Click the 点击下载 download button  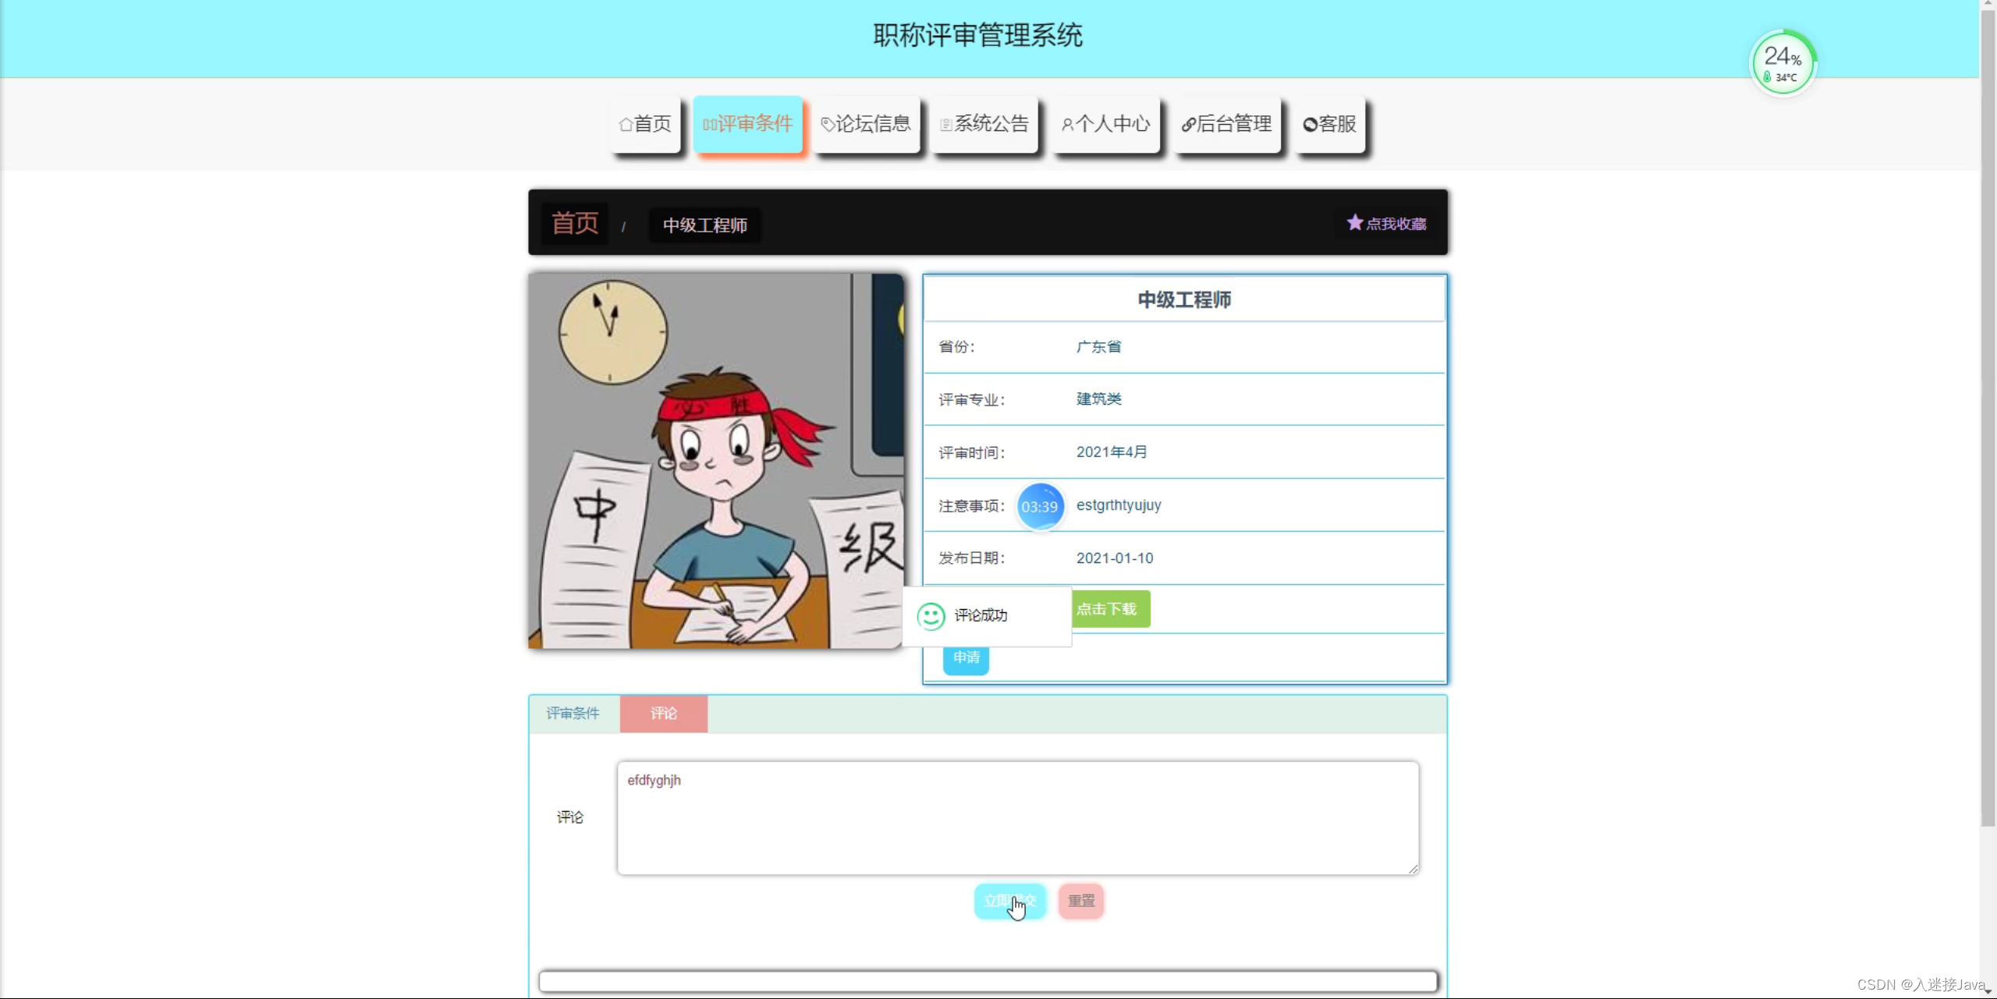click(1108, 609)
